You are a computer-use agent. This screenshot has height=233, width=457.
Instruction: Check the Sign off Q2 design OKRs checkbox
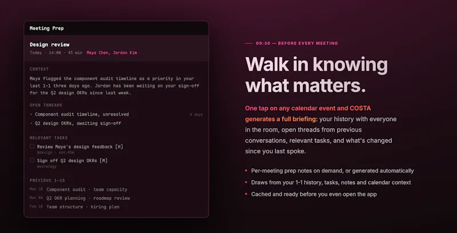tap(32, 160)
